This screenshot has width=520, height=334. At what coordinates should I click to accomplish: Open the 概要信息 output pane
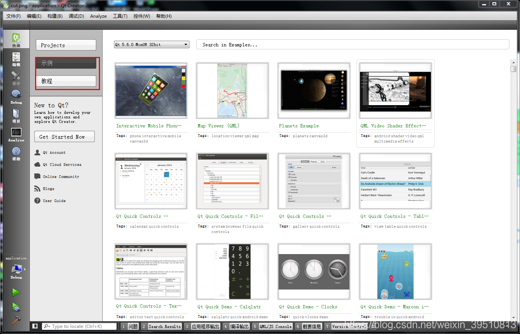(x=309, y=326)
